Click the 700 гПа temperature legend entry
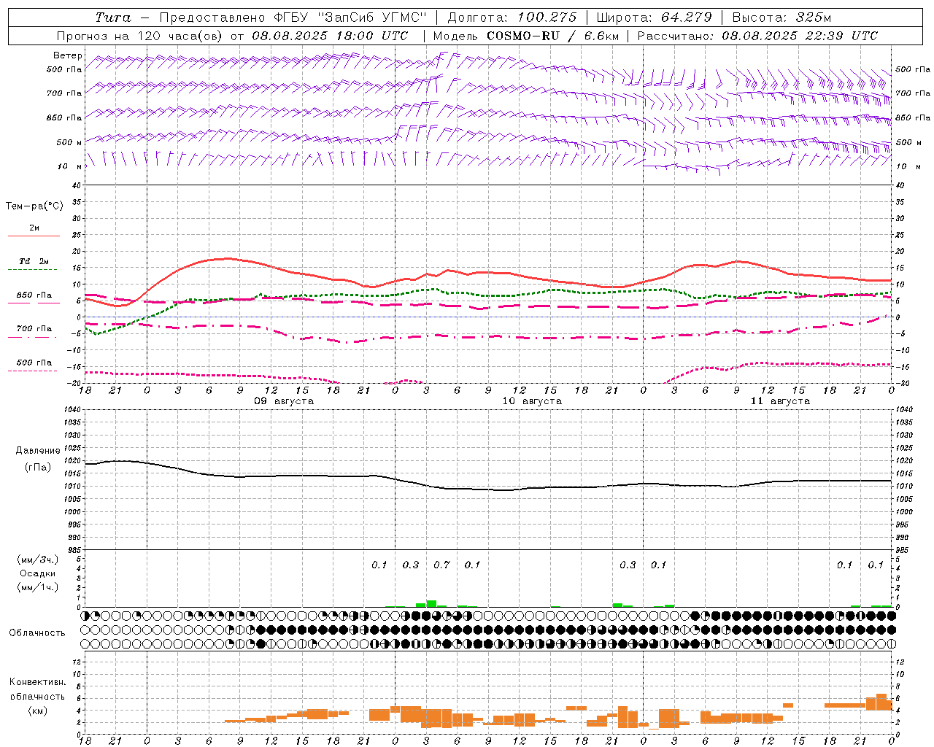 34,329
